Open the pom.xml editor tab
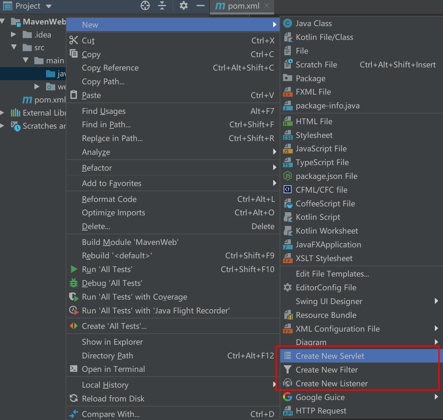Viewport: 443px width, 420px height. click(242, 6)
